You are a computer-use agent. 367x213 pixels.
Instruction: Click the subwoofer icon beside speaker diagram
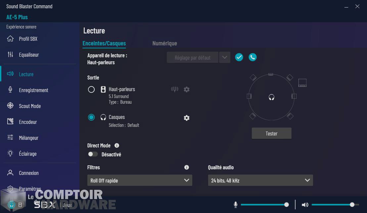point(302,83)
